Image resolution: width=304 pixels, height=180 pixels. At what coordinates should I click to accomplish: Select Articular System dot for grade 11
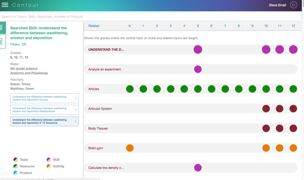pos(280,109)
